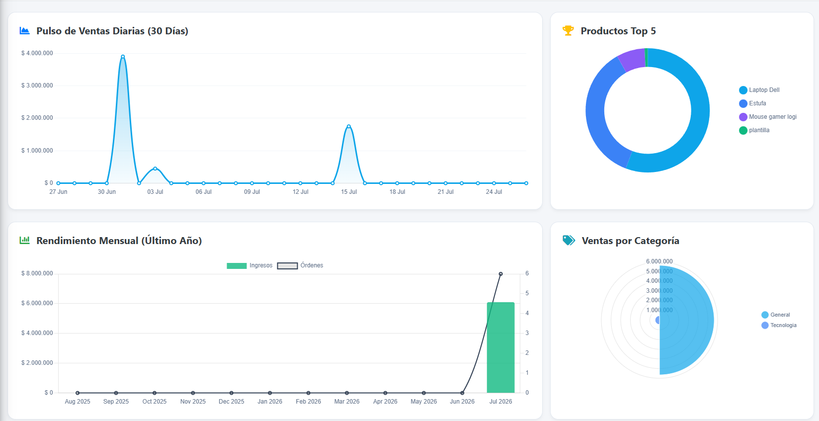
Task: Click the tags icon beside Ventas por Categoría
Action: tap(569, 241)
